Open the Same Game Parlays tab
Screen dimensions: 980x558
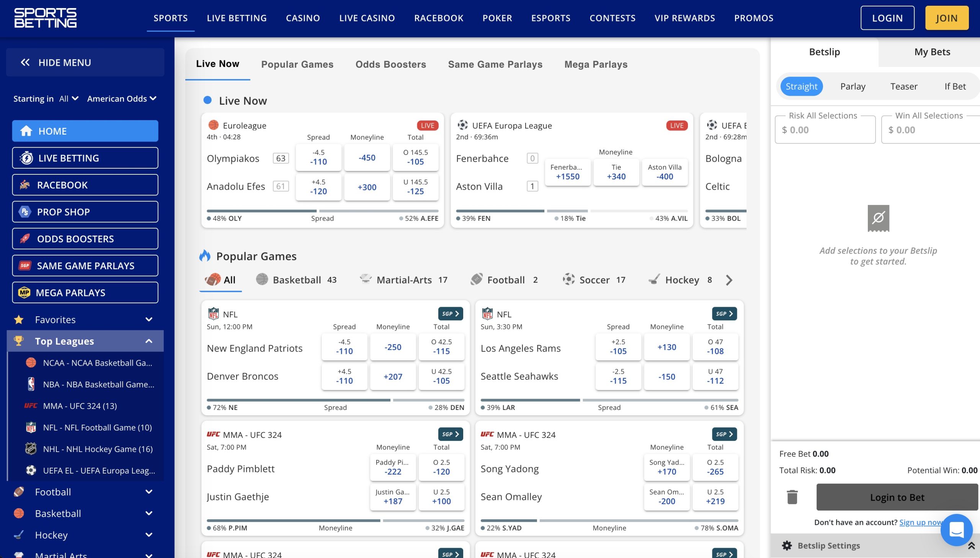[495, 64]
